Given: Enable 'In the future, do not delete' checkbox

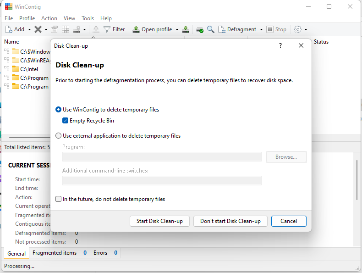Looking at the screenshot, I should coord(58,199).
